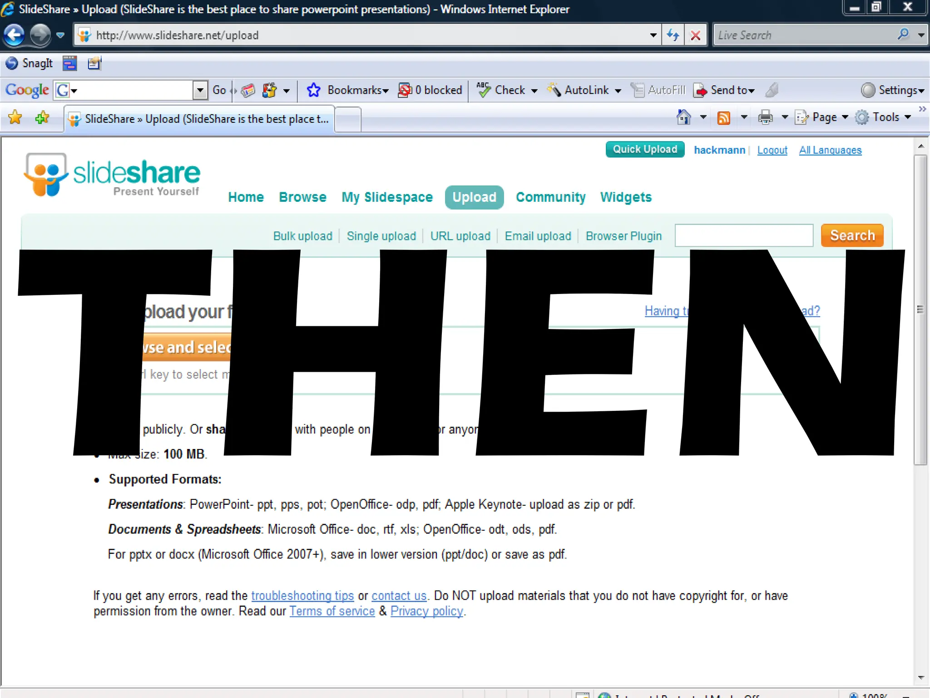This screenshot has height=698, width=930.
Task: Open the address bar URL dropdown
Action: tap(653, 35)
